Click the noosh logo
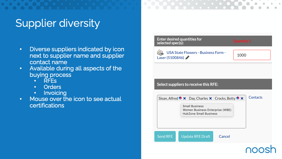282x159 pixels. point(261,149)
